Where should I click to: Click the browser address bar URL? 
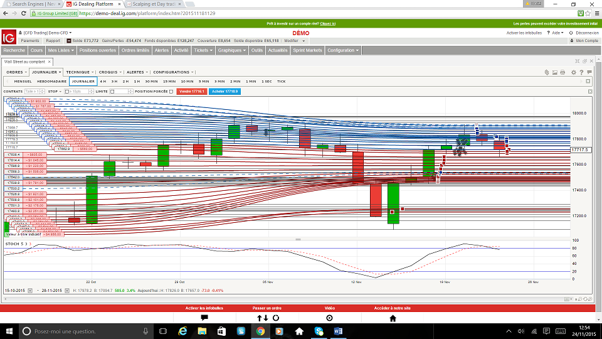coord(147,13)
